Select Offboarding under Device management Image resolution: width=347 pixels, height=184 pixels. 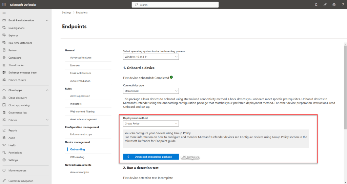click(x=77, y=157)
